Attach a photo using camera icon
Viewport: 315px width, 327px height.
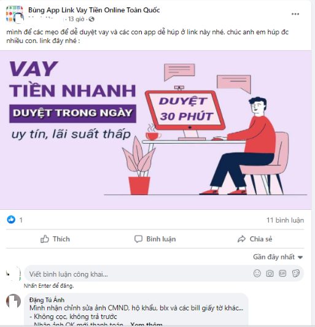pos(270,273)
